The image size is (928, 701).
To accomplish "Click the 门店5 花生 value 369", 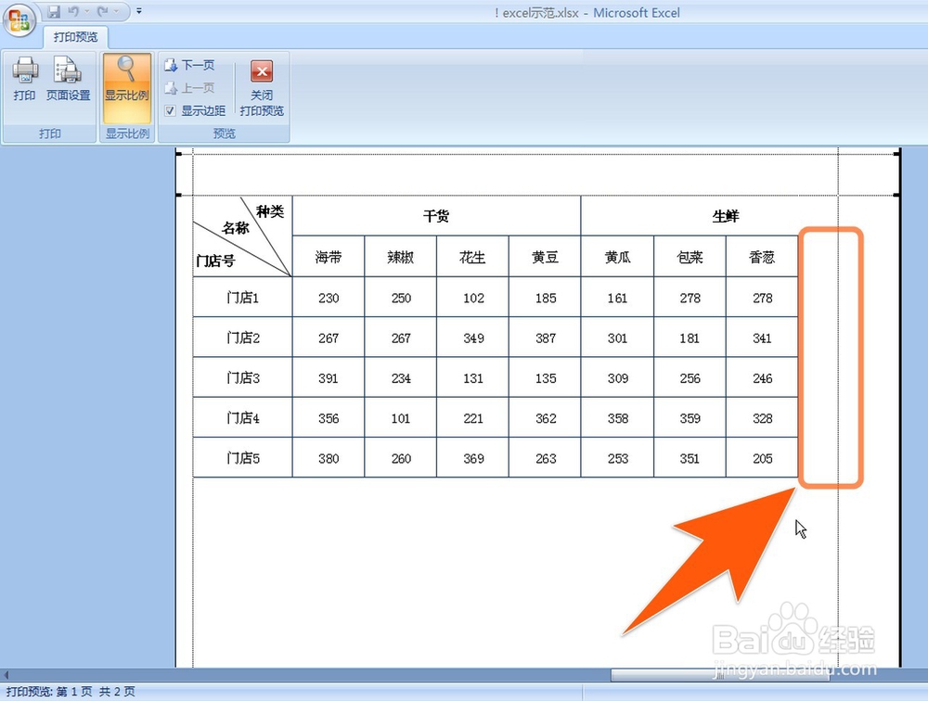I will [473, 458].
